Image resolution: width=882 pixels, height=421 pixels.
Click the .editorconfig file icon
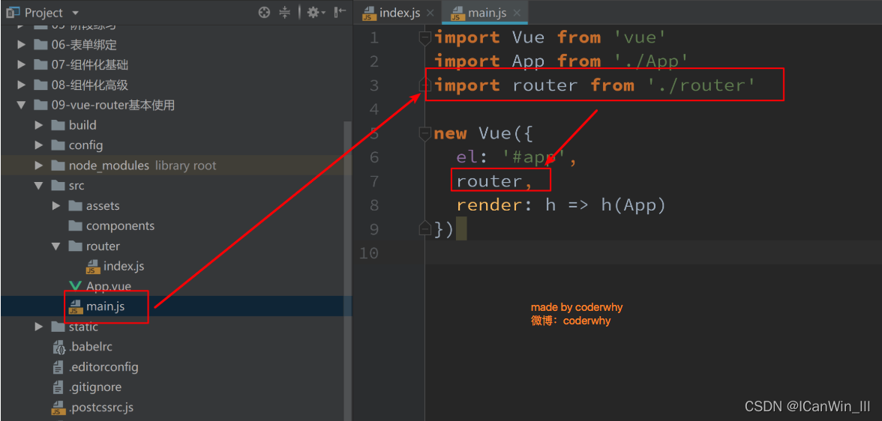58,367
